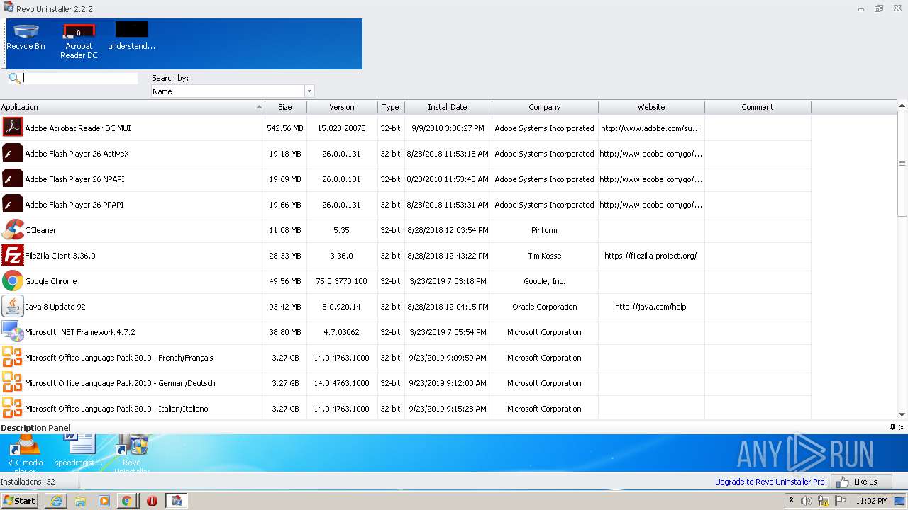Click the VLC media player desktop shortcut
Image resolution: width=908 pixels, height=510 pixels.
pos(26,453)
